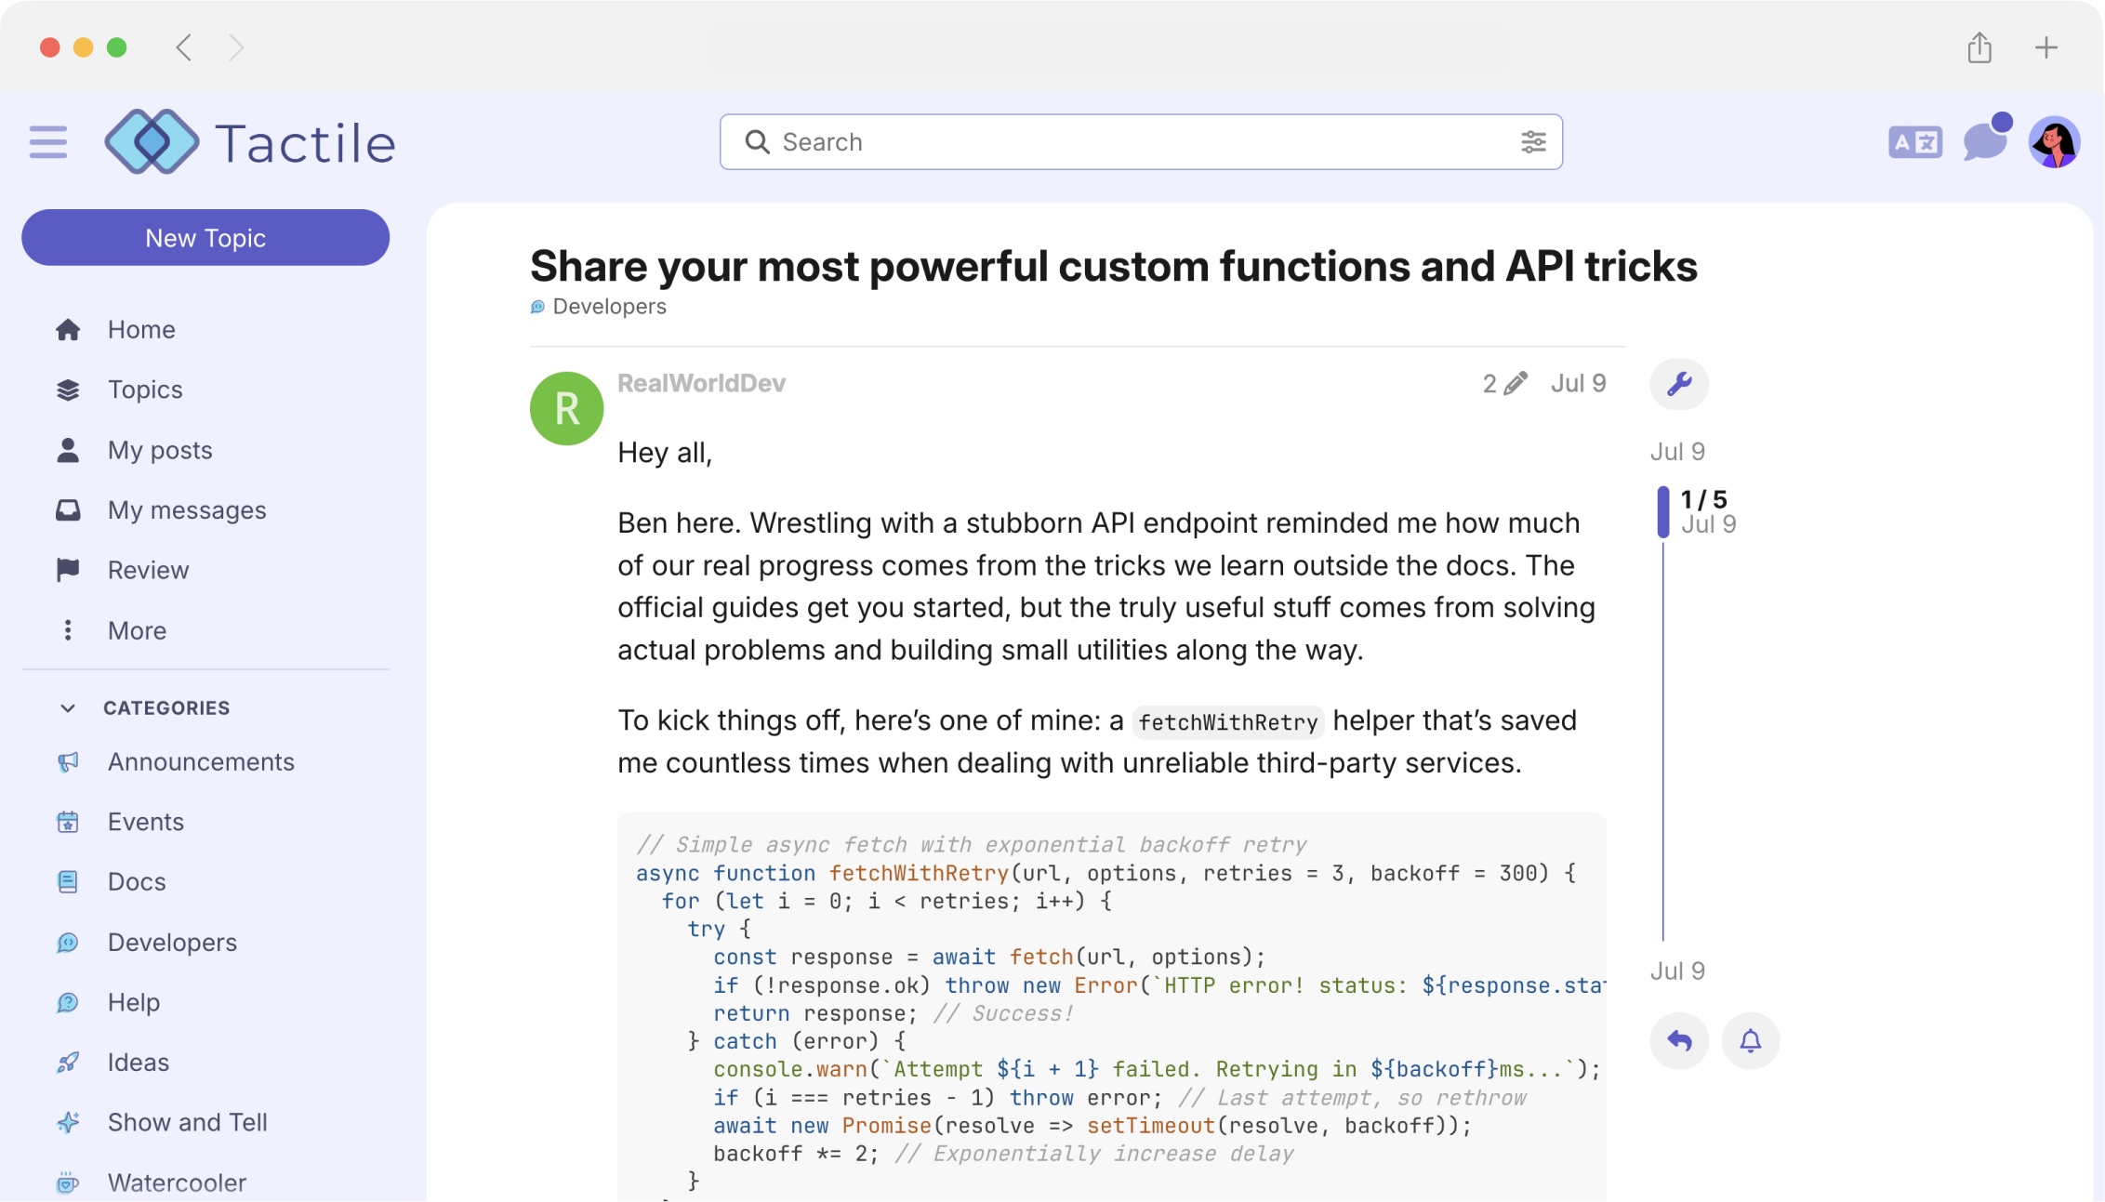Create a New Topic
Viewport: 2105px width, 1202px height.
[x=205, y=237]
